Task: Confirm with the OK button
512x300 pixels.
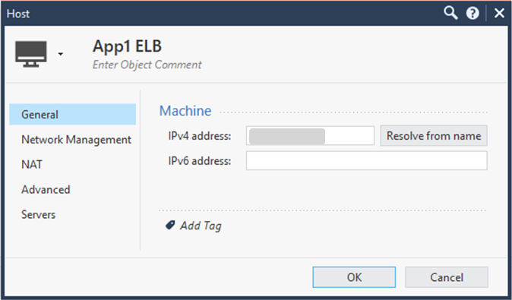Action: (354, 277)
